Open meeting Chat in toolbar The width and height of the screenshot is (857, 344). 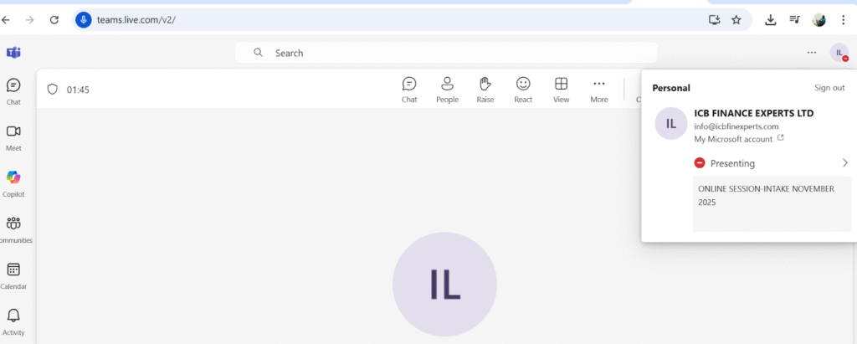409,90
